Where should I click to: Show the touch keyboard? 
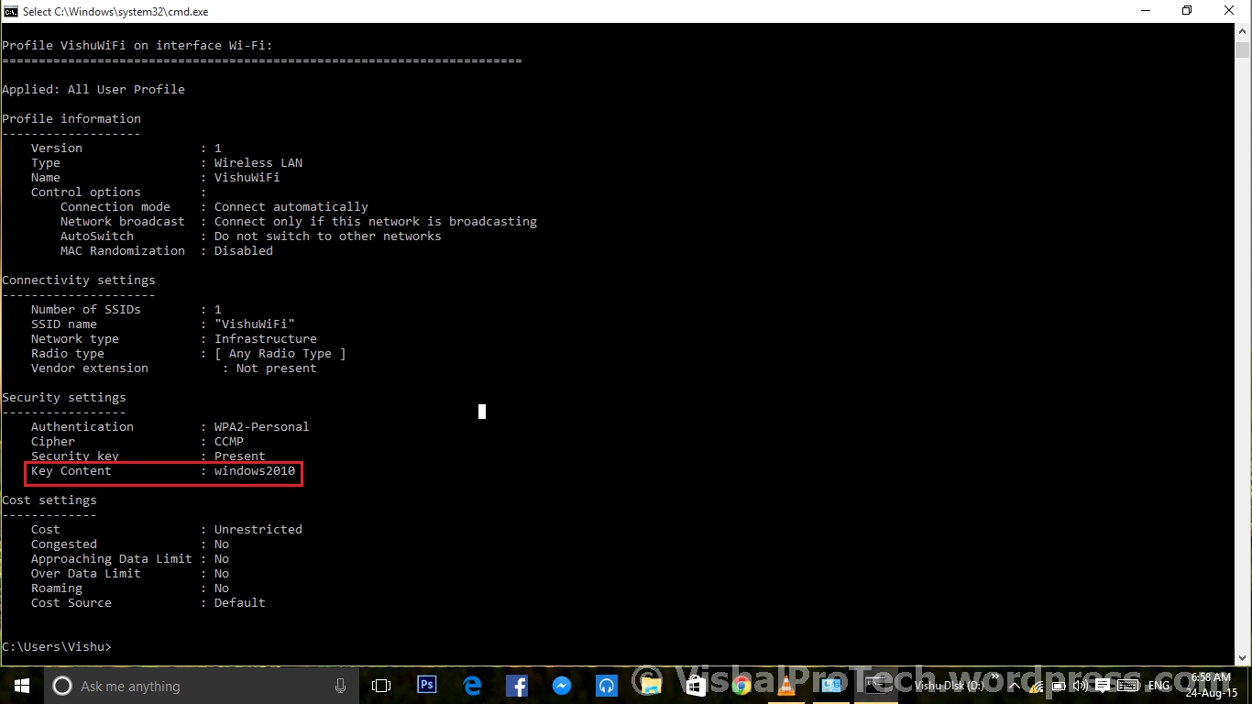click(x=1126, y=686)
